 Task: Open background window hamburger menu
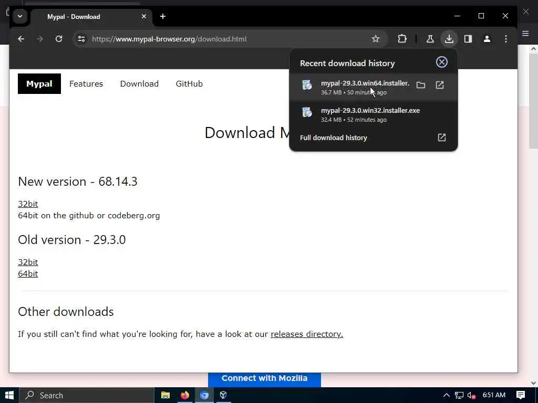point(525,33)
